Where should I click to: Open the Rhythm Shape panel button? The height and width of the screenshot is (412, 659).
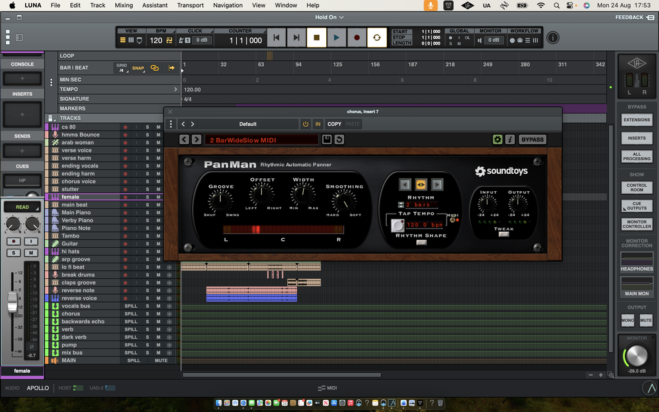421,242
